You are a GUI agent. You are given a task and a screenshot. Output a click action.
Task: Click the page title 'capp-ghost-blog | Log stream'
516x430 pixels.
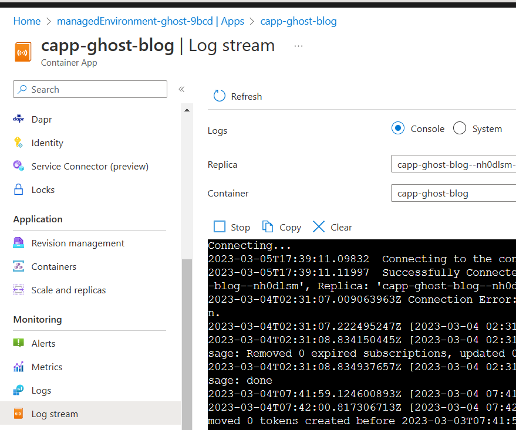click(158, 45)
